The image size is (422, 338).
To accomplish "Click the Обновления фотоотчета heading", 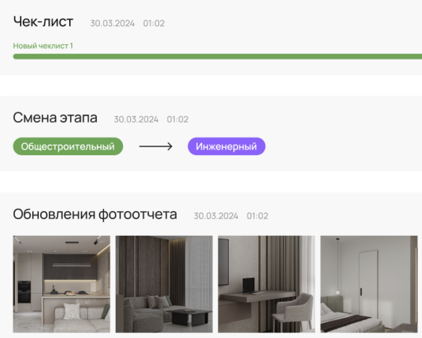I will 95,214.
